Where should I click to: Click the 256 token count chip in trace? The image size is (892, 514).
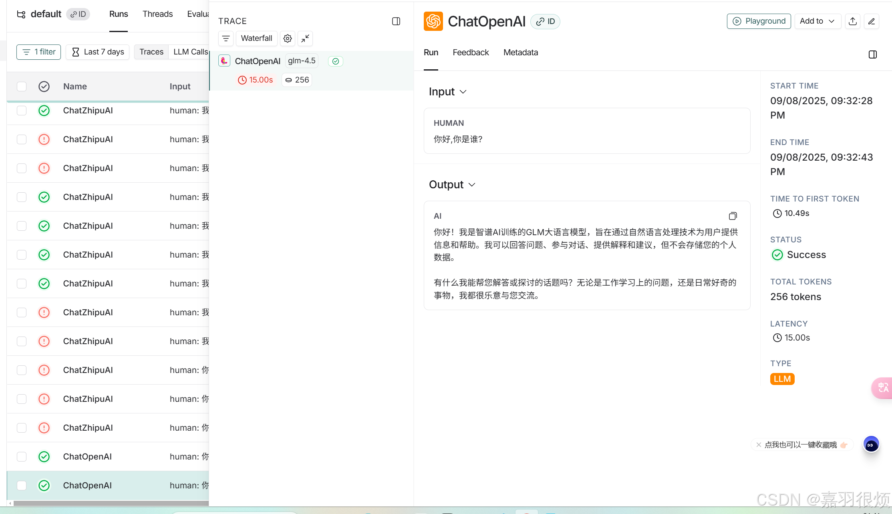(297, 80)
